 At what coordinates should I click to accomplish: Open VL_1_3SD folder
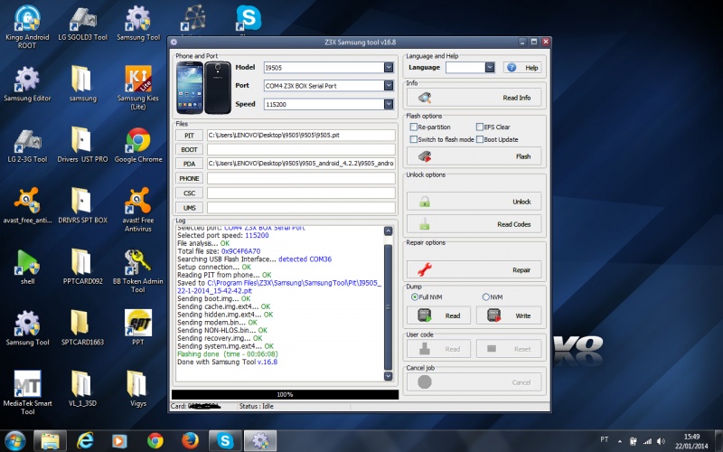coord(82,389)
